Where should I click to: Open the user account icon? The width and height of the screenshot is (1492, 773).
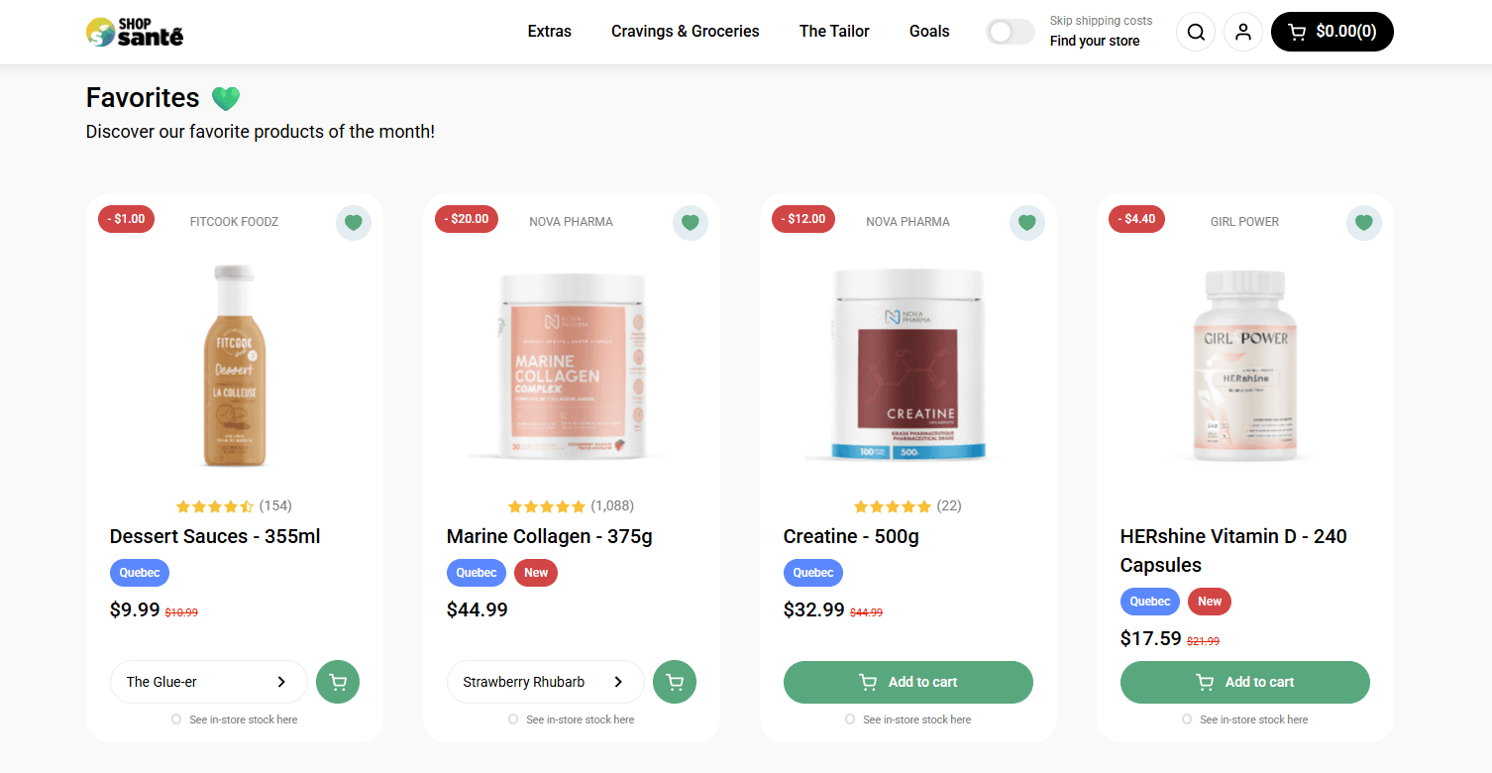pyautogui.click(x=1243, y=32)
